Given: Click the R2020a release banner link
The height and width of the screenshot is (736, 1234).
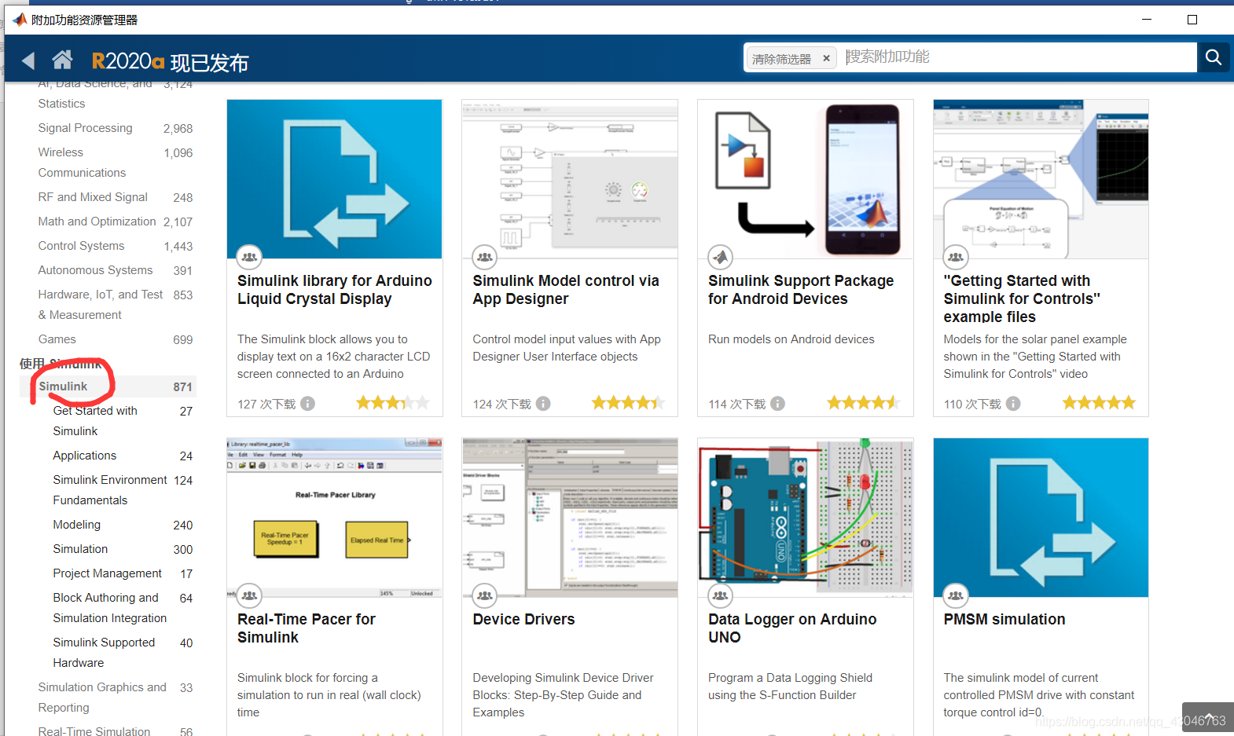Looking at the screenshot, I should click(170, 62).
